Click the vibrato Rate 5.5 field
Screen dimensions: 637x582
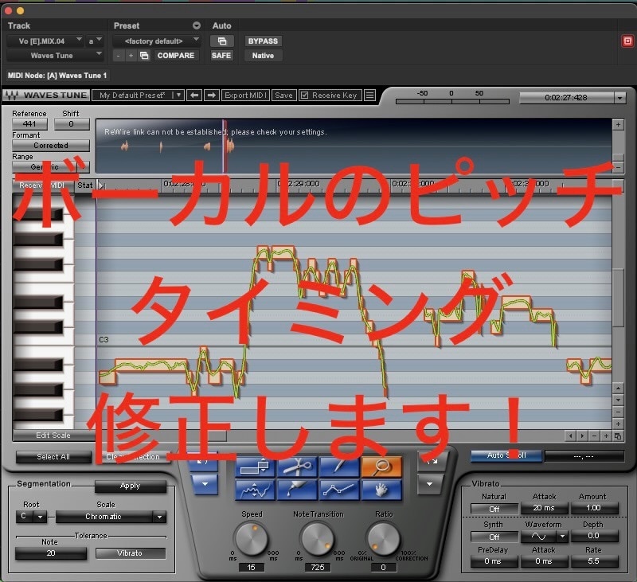click(593, 561)
